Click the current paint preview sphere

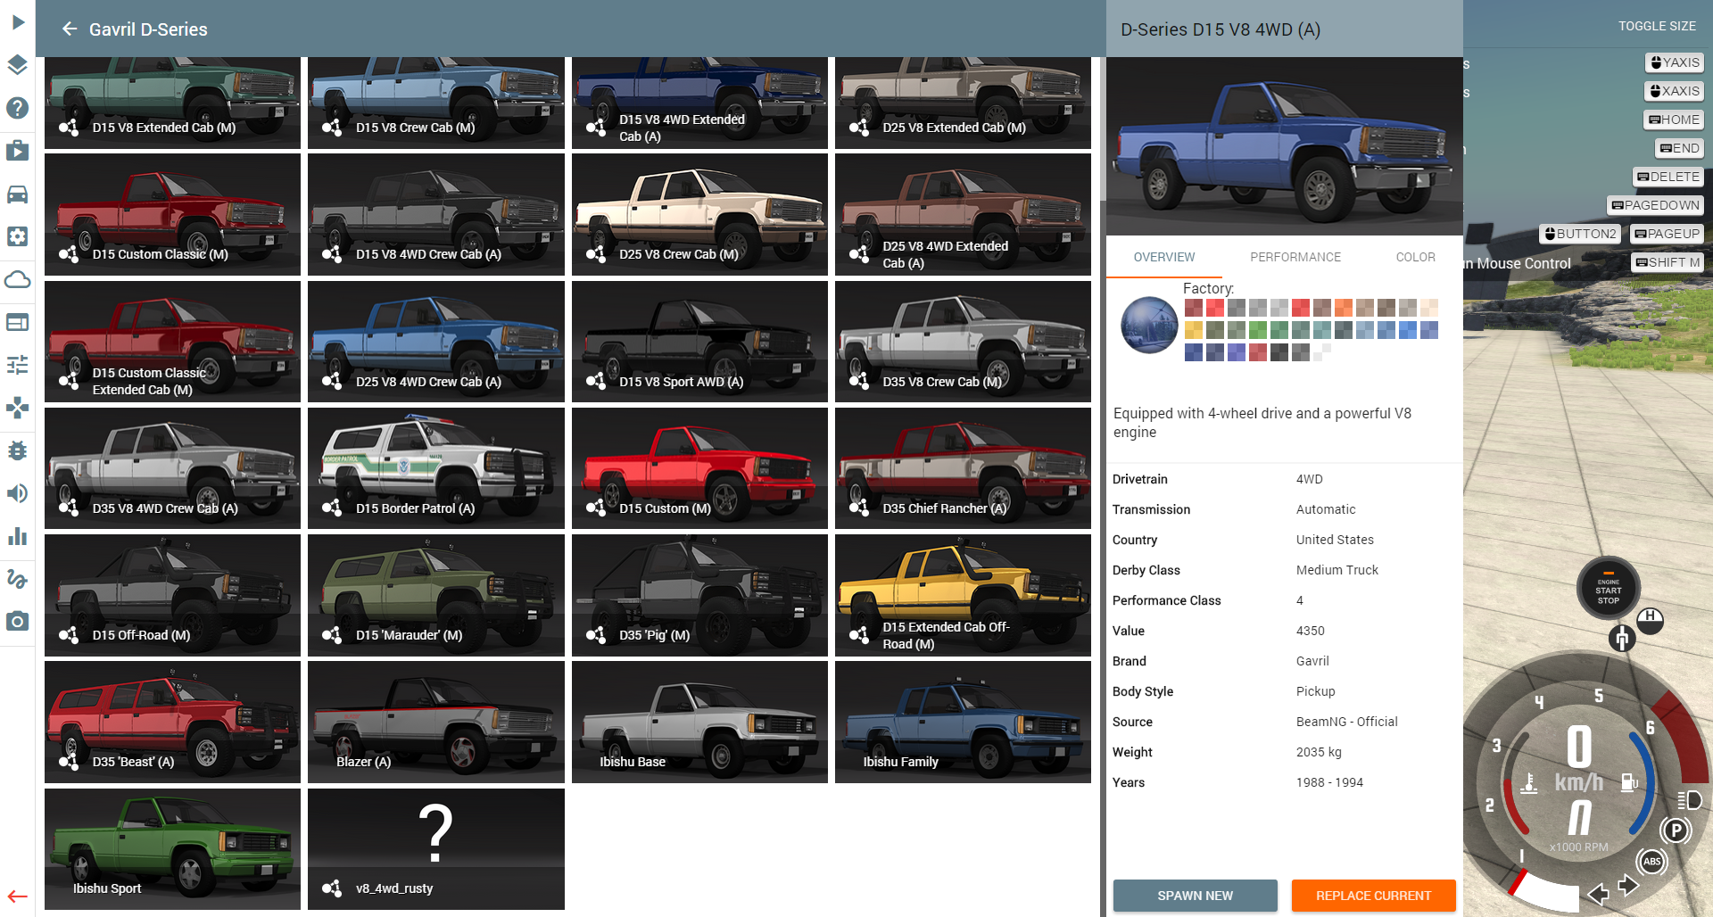pyautogui.click(x=1149, y=326)
